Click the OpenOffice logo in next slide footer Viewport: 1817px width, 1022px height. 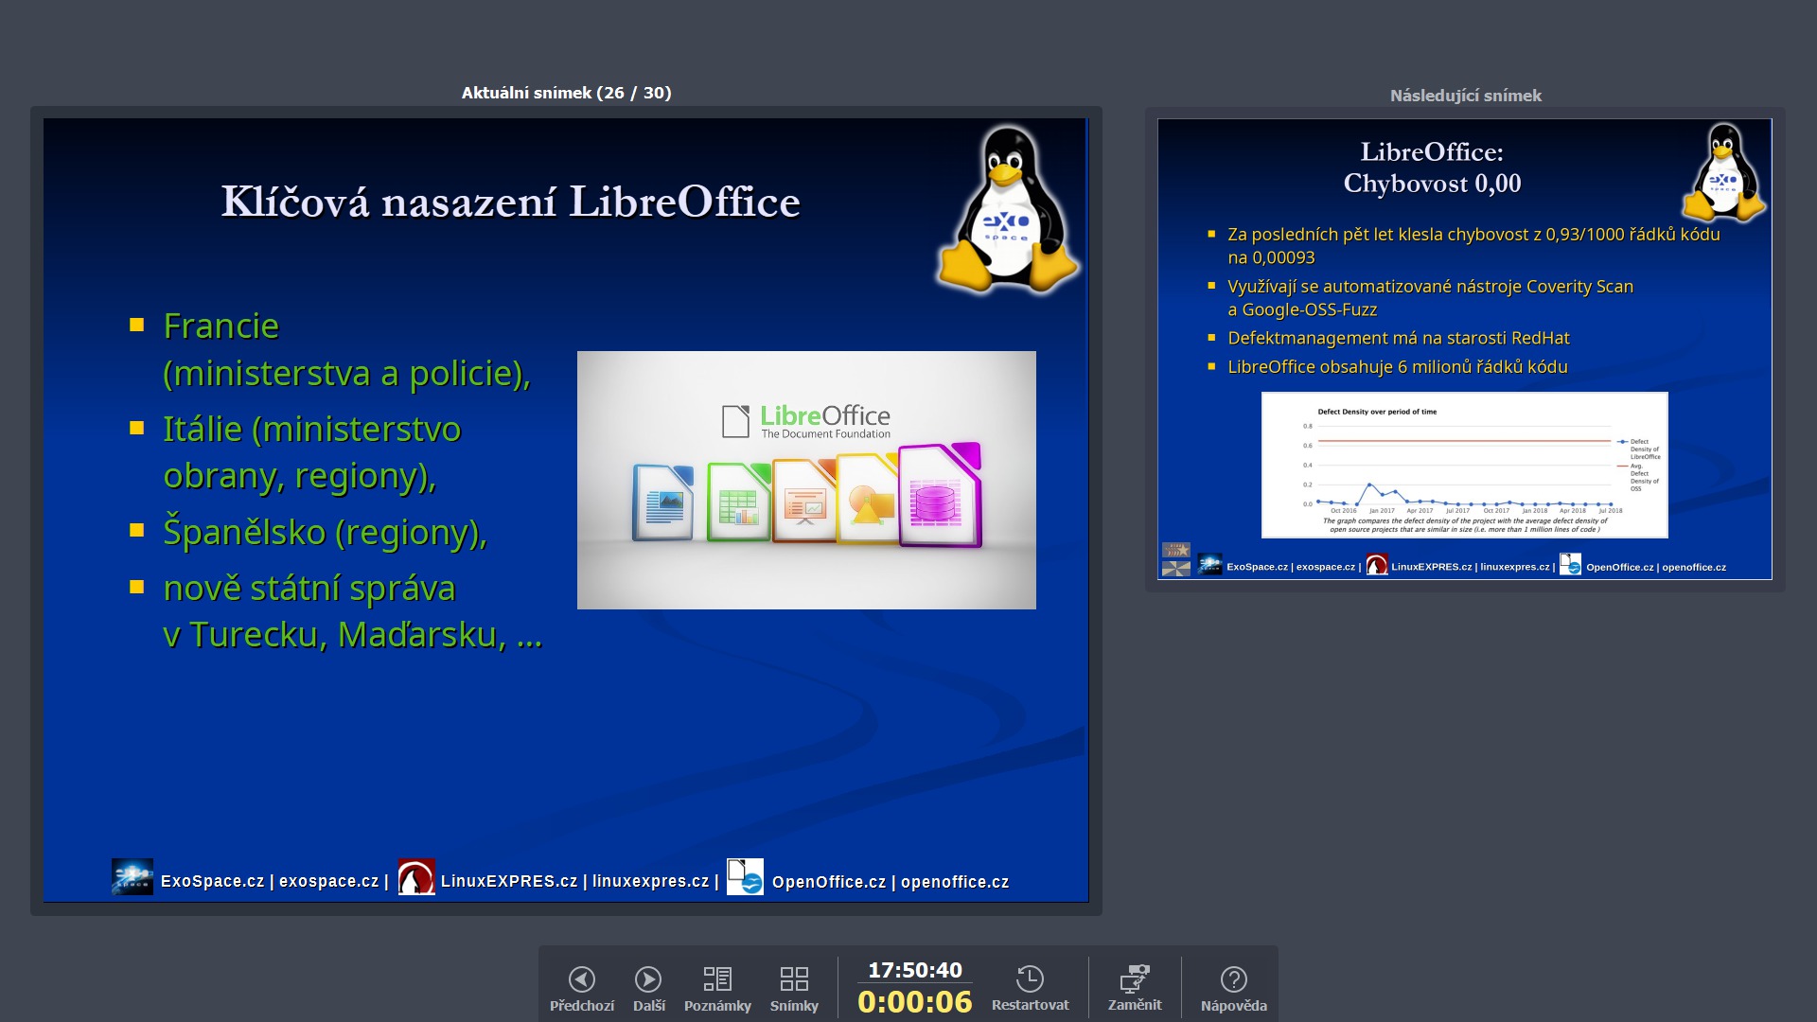[1570, 565]
